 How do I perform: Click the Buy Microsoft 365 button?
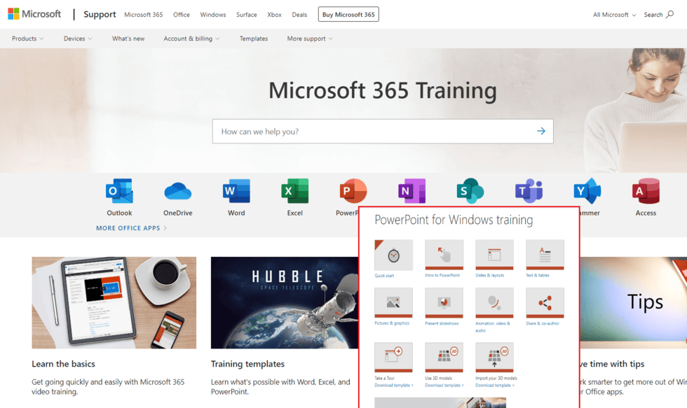tap(348, 15)
